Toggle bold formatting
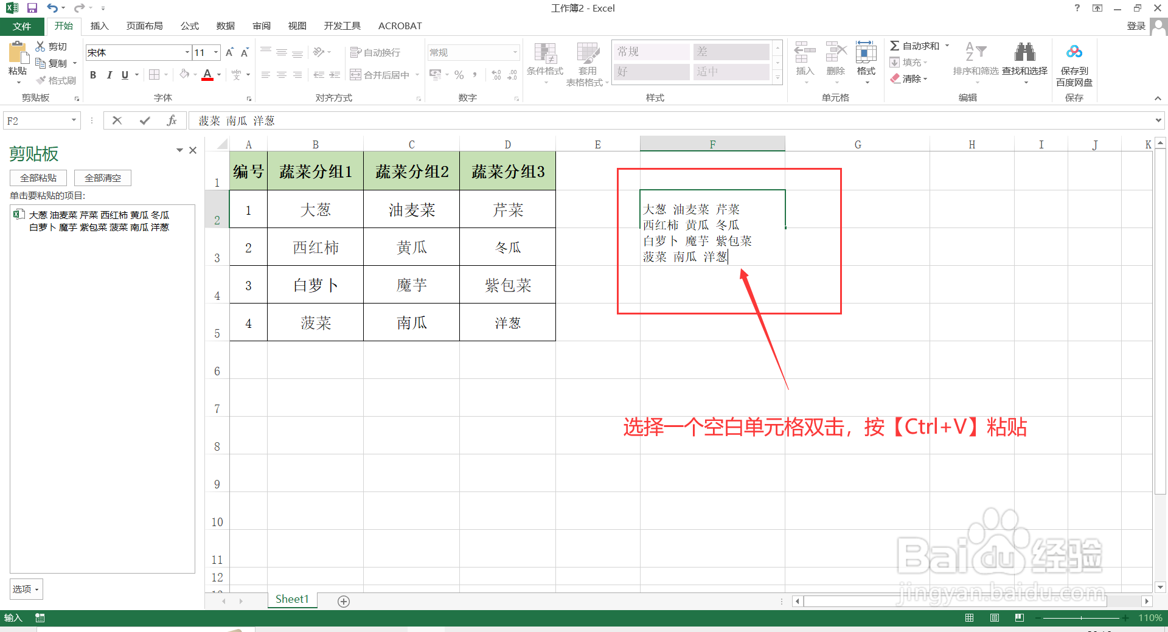Image resolution: width=1168 pixels, height=632 pixels. tap(93, 74)
